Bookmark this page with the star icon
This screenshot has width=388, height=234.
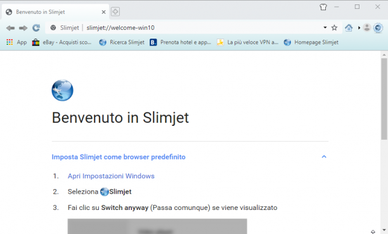tap(334, 28)
